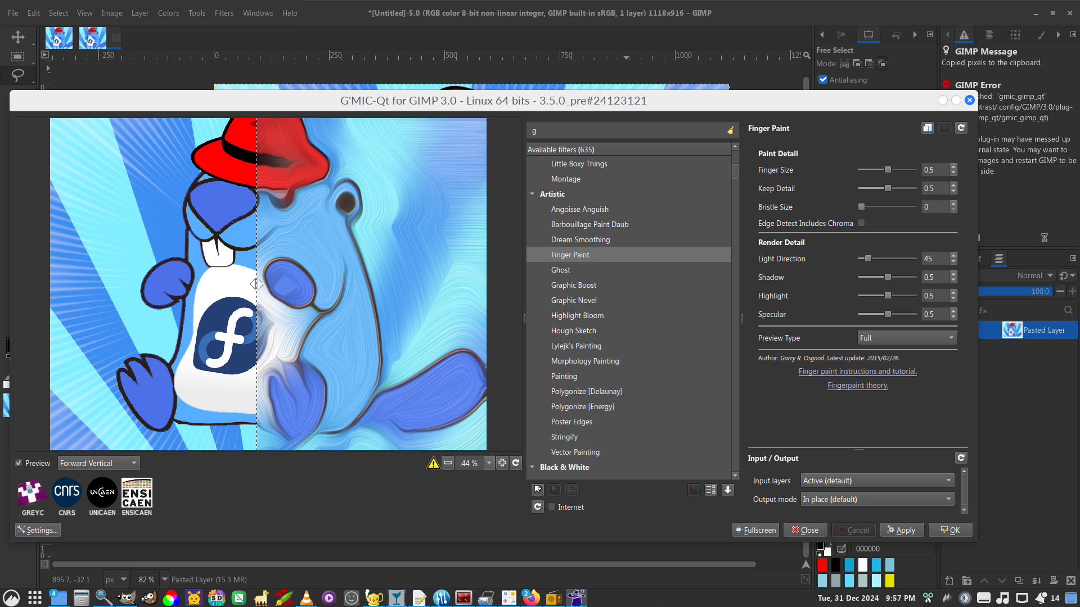Click the Light Direction slider
The height and width of the screenshot is (607, 1080).
888,259
